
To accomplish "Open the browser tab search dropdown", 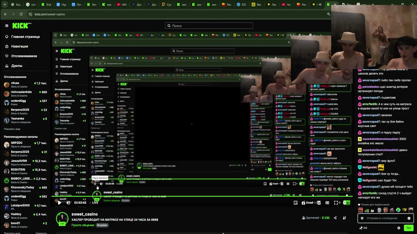I will [4, 5].
